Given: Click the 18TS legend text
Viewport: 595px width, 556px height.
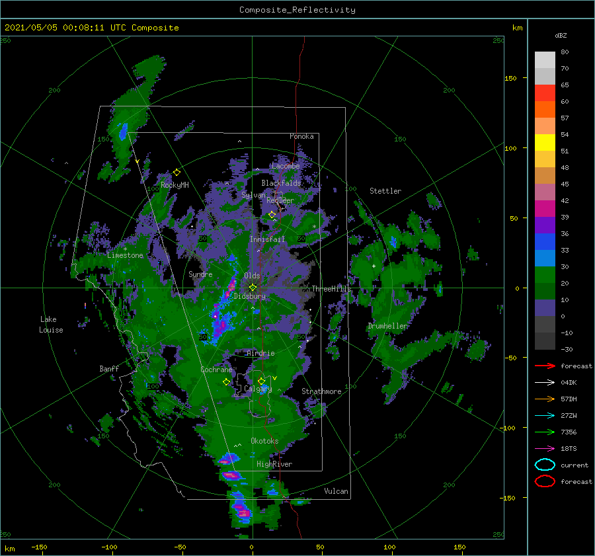Looking at the screenshot, I should coord(569,449).
